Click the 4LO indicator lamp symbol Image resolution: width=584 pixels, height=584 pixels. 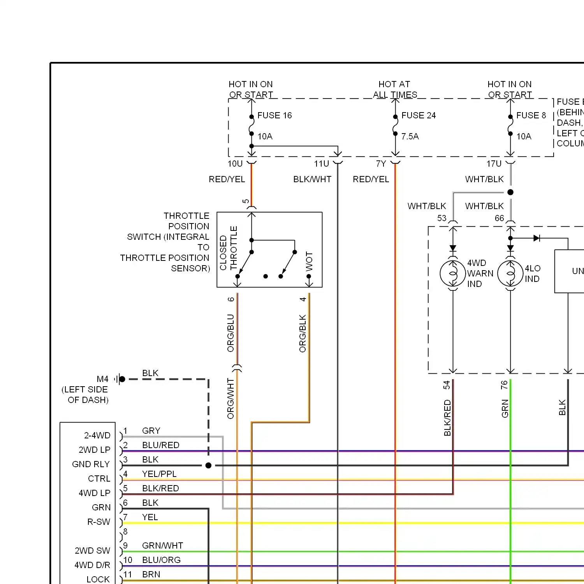pos(510,274)
